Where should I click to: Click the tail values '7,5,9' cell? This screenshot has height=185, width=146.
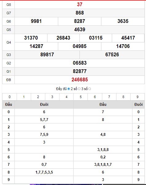(x=44, y=135)
